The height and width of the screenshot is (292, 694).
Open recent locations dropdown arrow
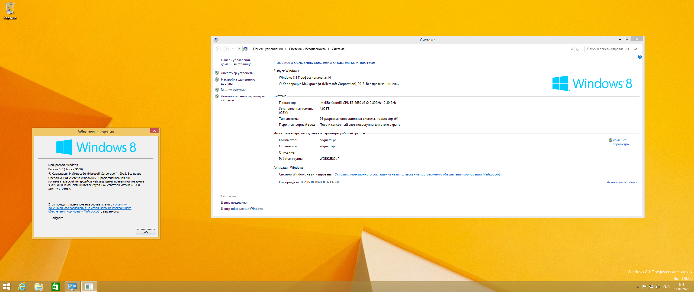(x=233, y=49)
